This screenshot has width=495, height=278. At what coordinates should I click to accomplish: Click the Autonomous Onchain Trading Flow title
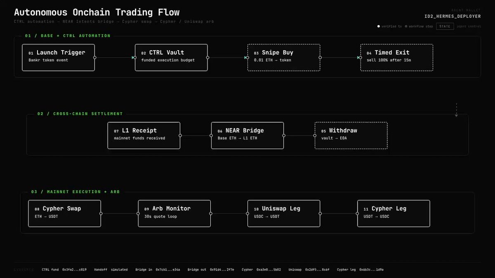(x=97, y=12)
